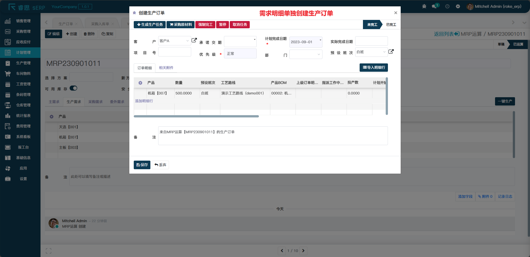The image size is (530, 257).
Task: Open the 承诺交期 date dropdown
Action: point(254,41)
